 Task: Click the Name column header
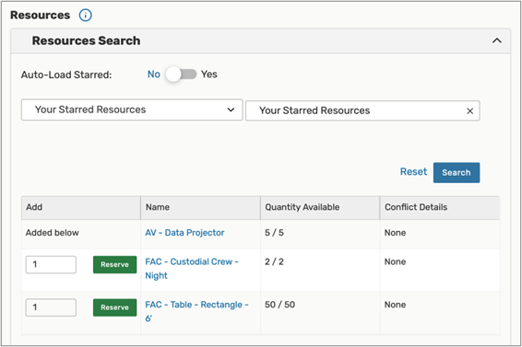[x=200, y=207]
